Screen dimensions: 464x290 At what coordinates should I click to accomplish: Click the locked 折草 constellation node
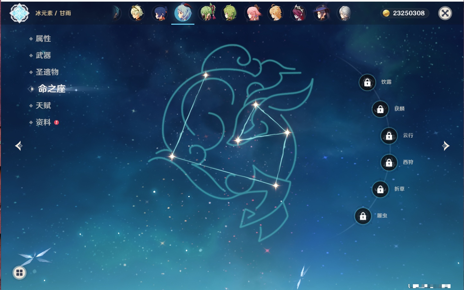pos(380,189)
